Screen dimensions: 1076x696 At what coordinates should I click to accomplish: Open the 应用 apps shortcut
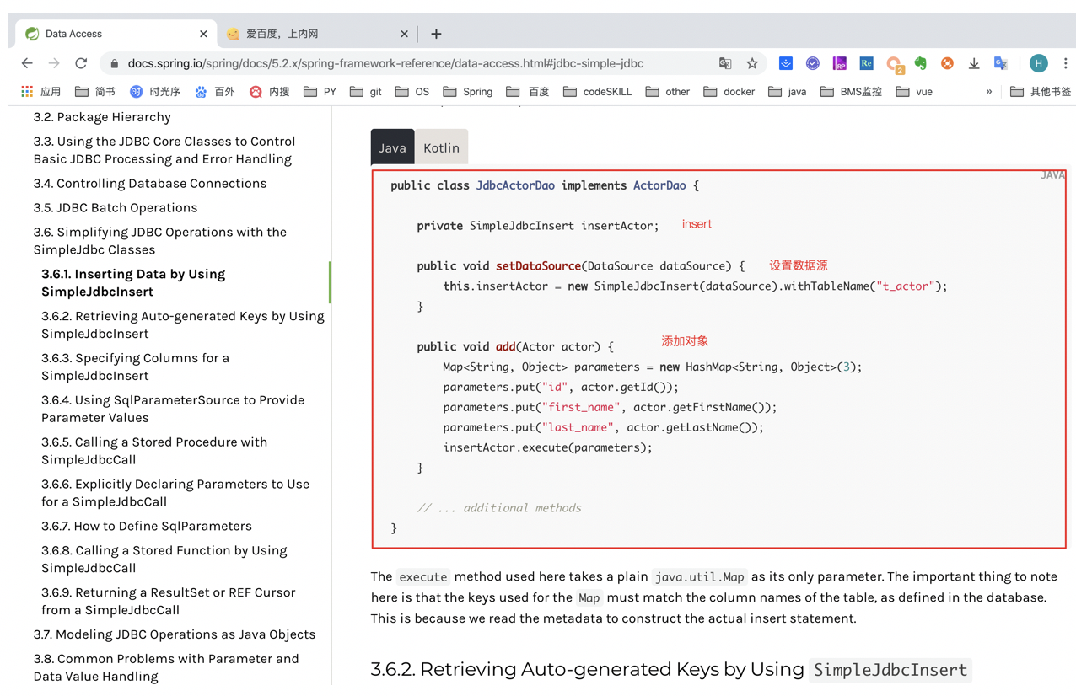[40, 91]
